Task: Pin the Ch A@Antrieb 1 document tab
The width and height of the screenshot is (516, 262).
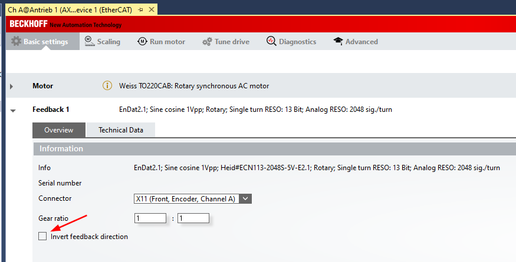Action: click(140, 10)
